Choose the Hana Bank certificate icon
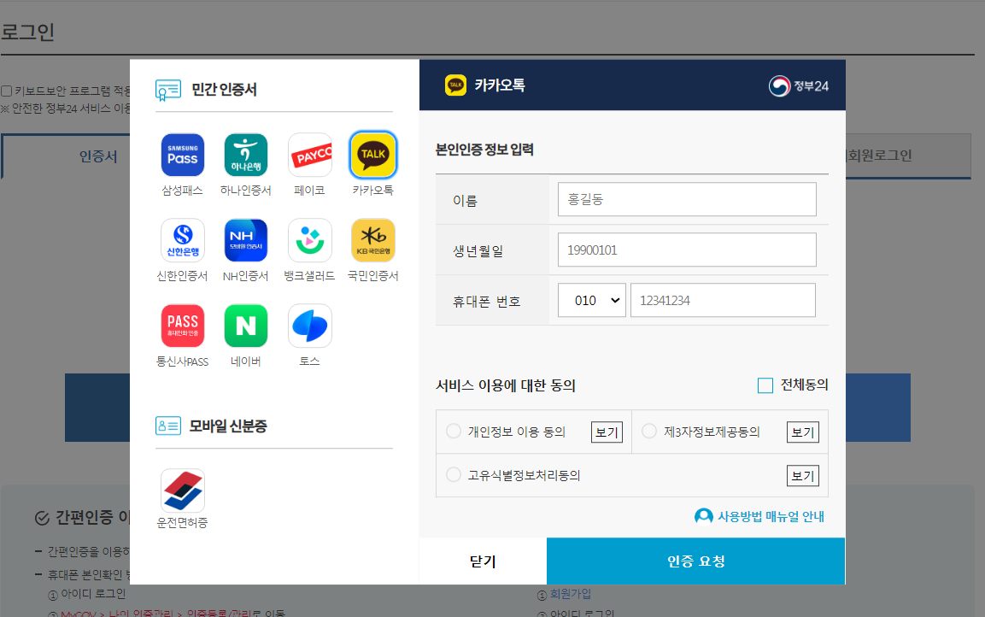The width and height of the screenshot is (985, 617). (246, 155)
